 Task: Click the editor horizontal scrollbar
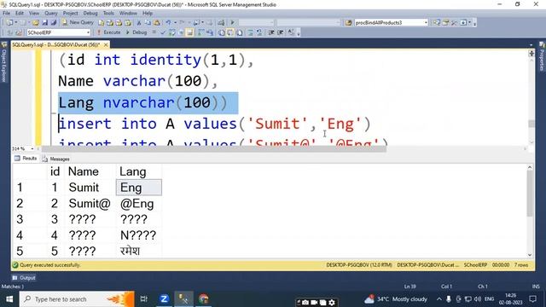(213, 148)
